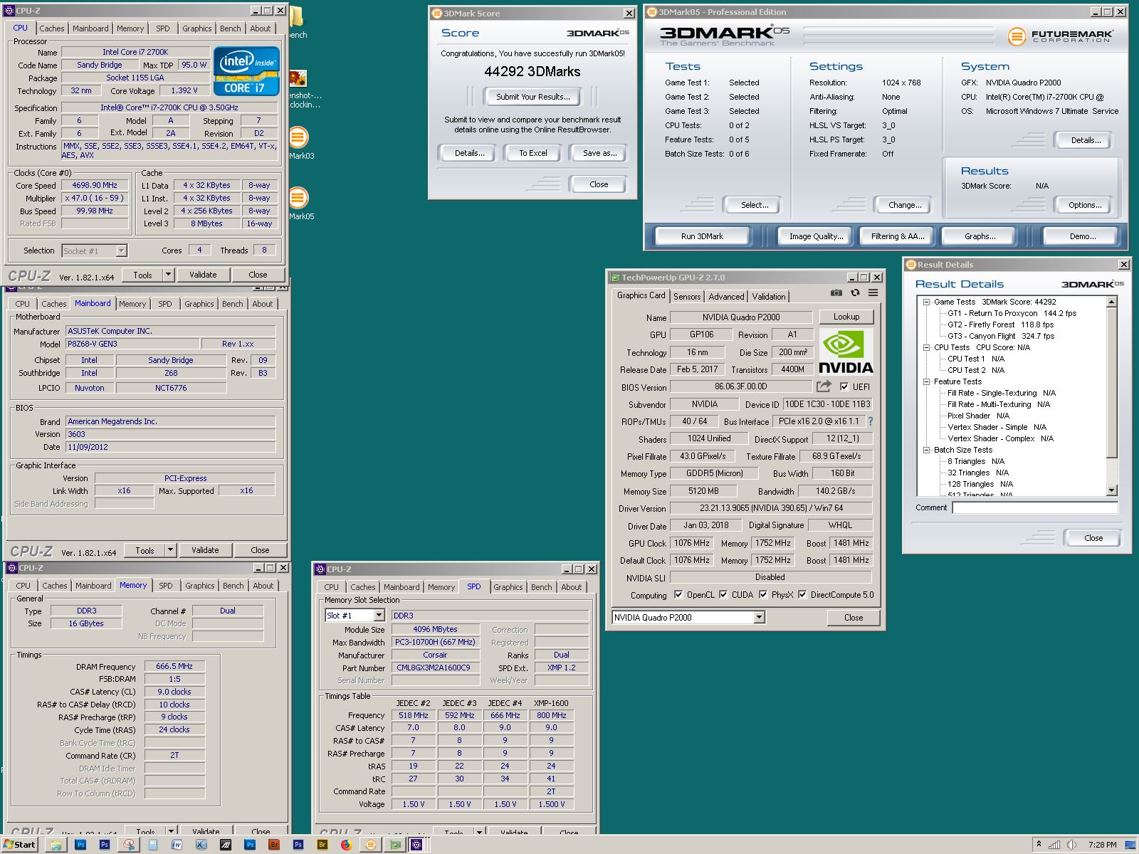Screen dimensions: 1139x854
Task: Toggle the OpenCL checkbox
Action: pos(678,594)
